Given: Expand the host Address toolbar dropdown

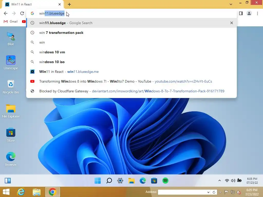Looking at the screenshot, I should pyautogui.click(x=208, y=192).
